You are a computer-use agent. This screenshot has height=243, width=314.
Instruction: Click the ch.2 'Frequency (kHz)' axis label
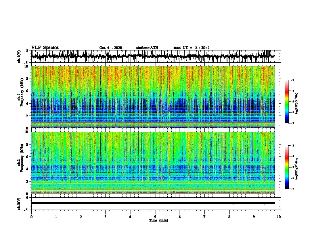(22, 158)
